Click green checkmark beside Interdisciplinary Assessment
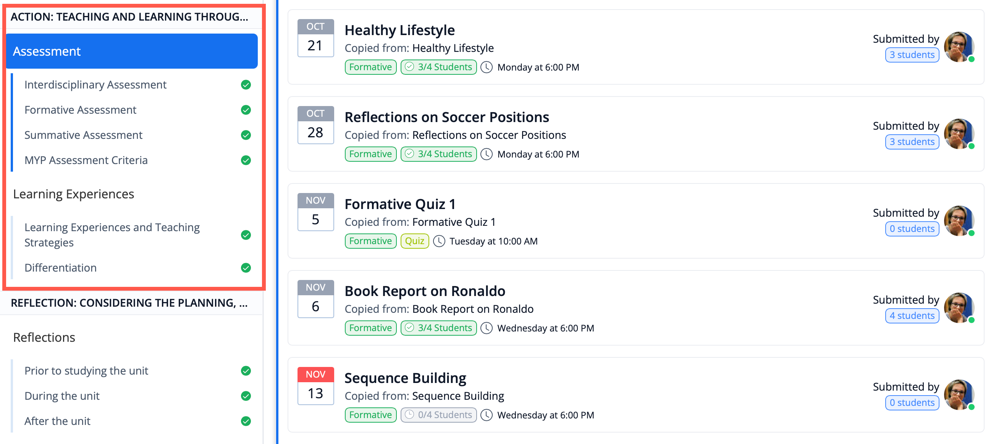Image resolution: width=996 pixels, height=444 pixels. [246, 85]
